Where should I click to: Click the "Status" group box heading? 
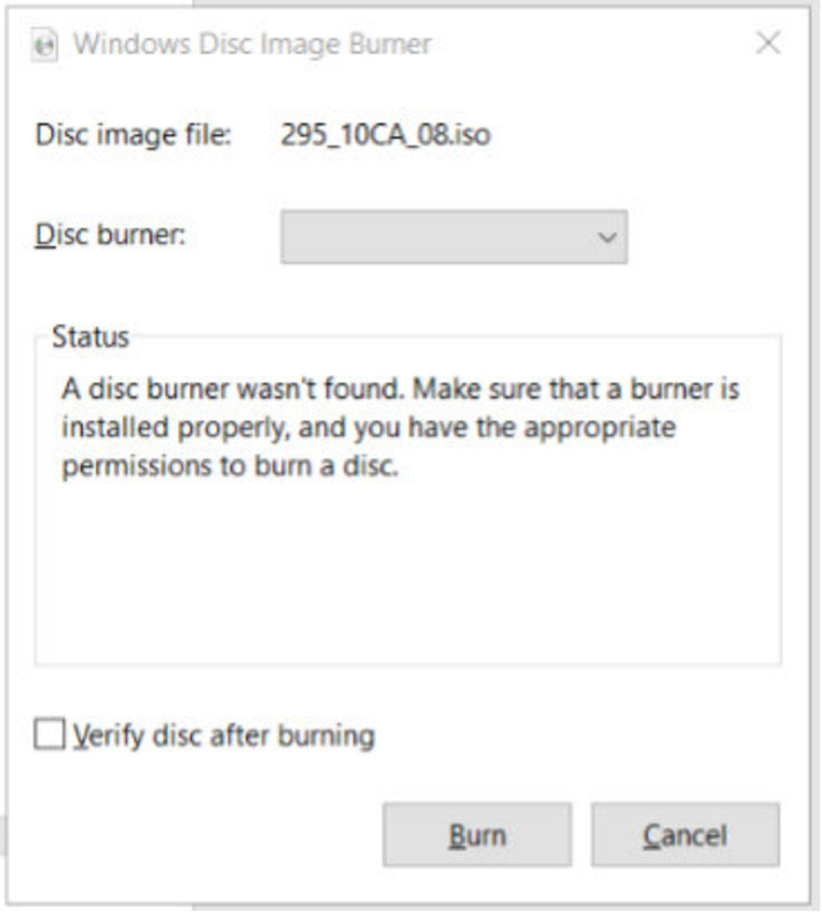[x=90, y=337]
